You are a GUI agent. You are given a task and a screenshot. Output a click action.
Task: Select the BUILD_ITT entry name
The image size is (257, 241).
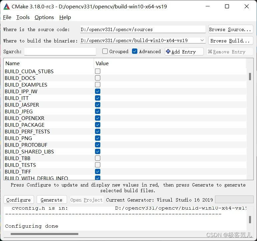pos(17,98)
